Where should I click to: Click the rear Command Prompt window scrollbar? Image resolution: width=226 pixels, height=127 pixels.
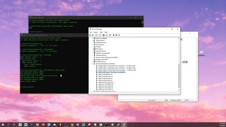[142, 22]
